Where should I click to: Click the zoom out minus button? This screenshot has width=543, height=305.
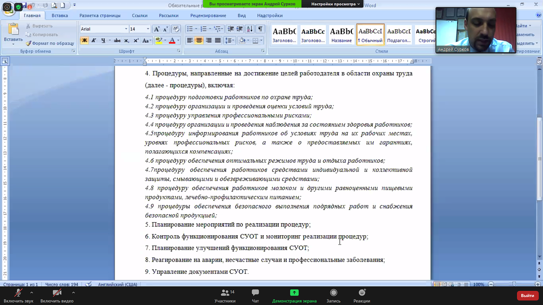[491, 284]
